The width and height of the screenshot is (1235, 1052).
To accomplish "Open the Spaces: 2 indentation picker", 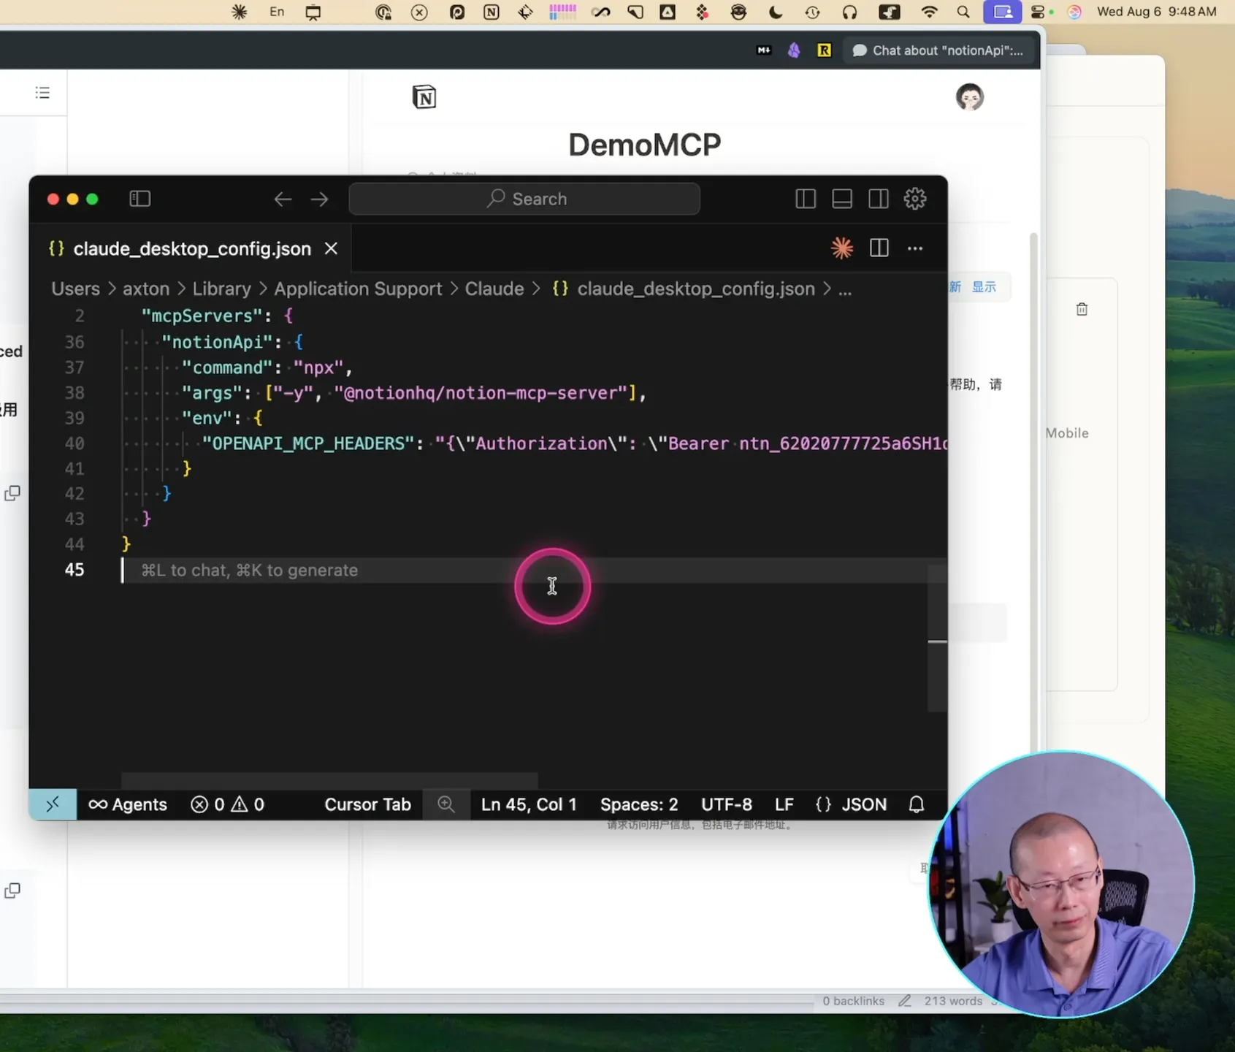I will click(639, 804).
